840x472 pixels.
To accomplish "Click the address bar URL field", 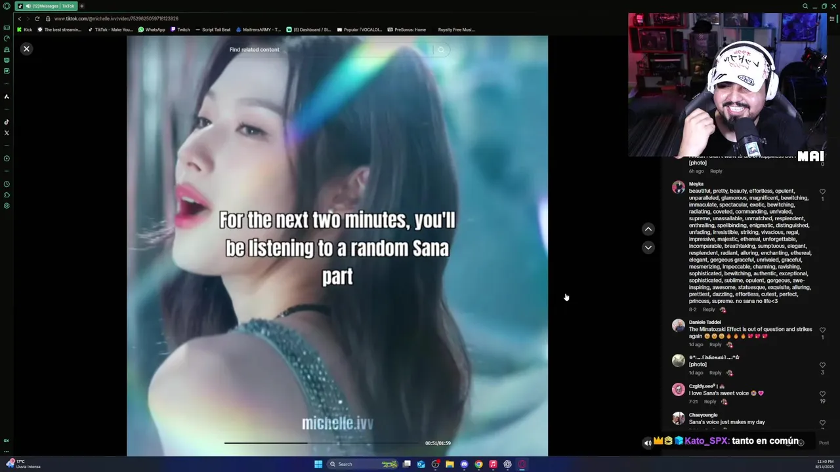I will [116, 18].
